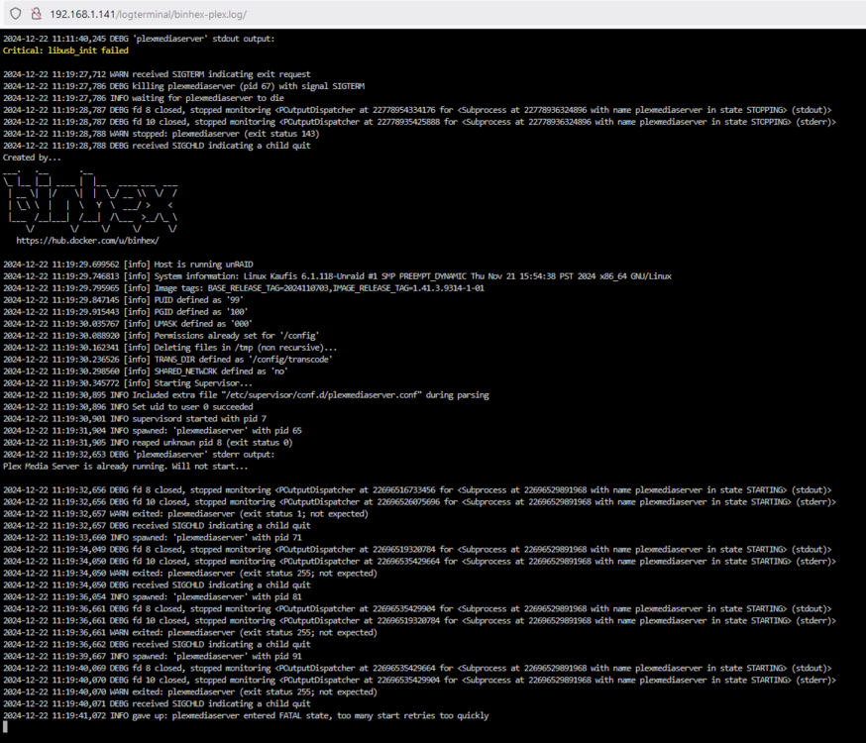The height and width of the screenshot is (743, 866).
Task: Click "Permissions already set for '/config'" line
Action: pyautogui.click(x=162, y=336)
